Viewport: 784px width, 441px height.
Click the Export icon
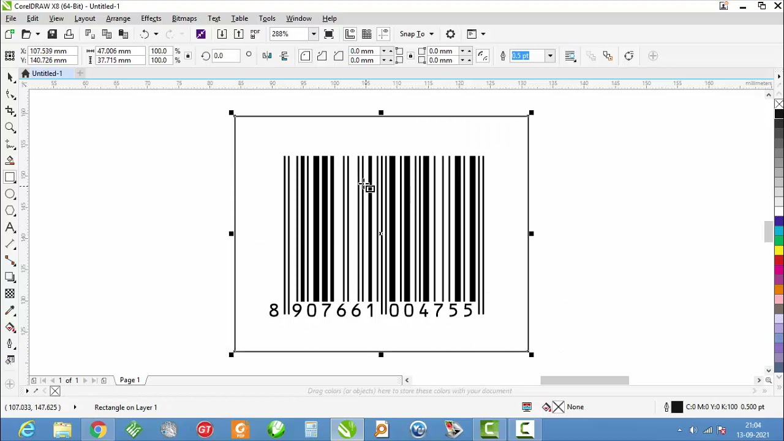pyautogui.click(x=238, y=34)
